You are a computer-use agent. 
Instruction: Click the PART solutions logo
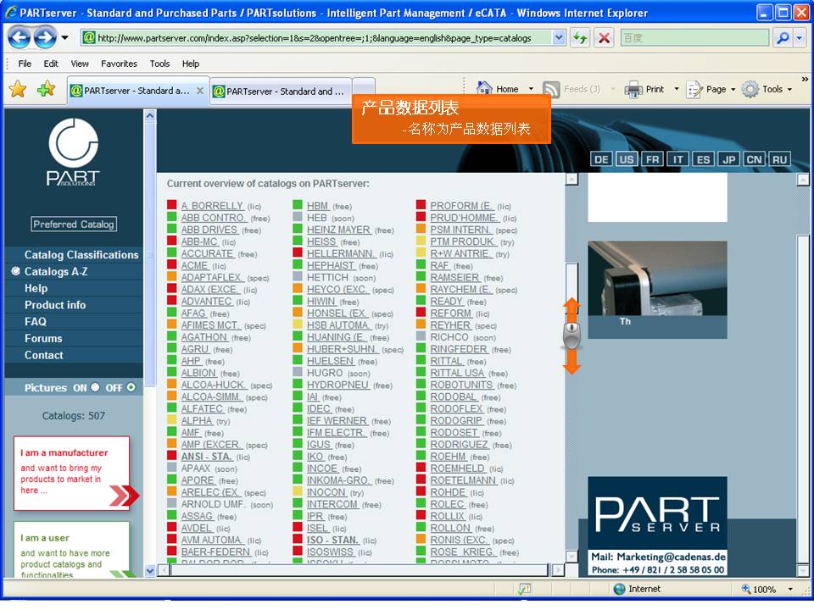[73, 152]
